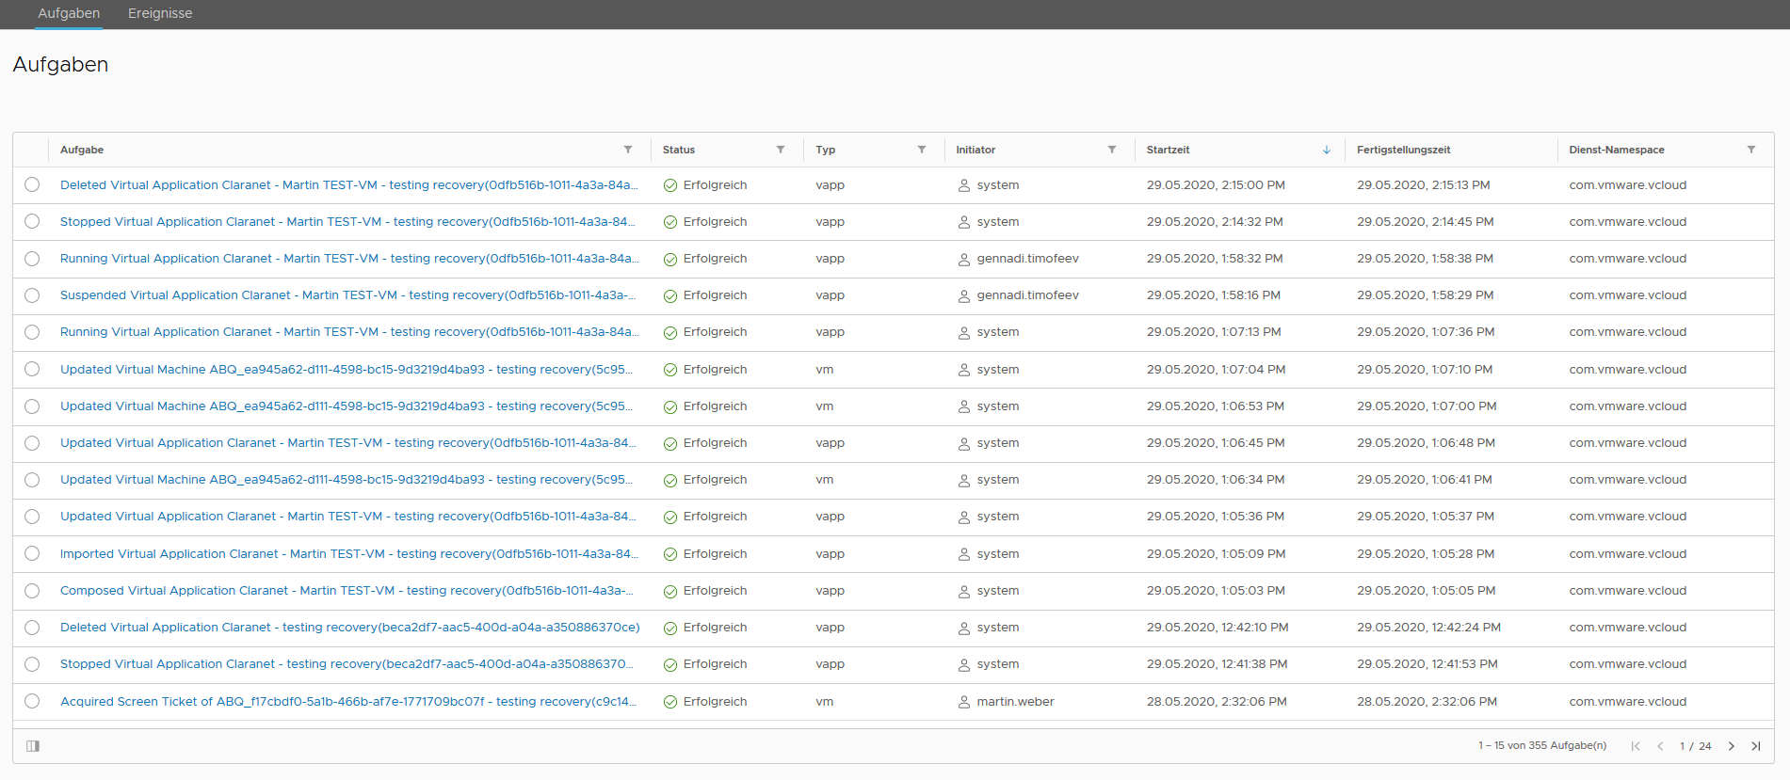
Task: Toggle Startzeit sort direction arrow
Action: pyautogui.click(x=1327, y=150)
